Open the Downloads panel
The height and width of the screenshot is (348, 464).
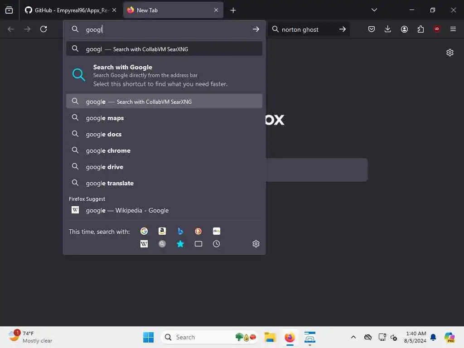[x=388, y=29]
